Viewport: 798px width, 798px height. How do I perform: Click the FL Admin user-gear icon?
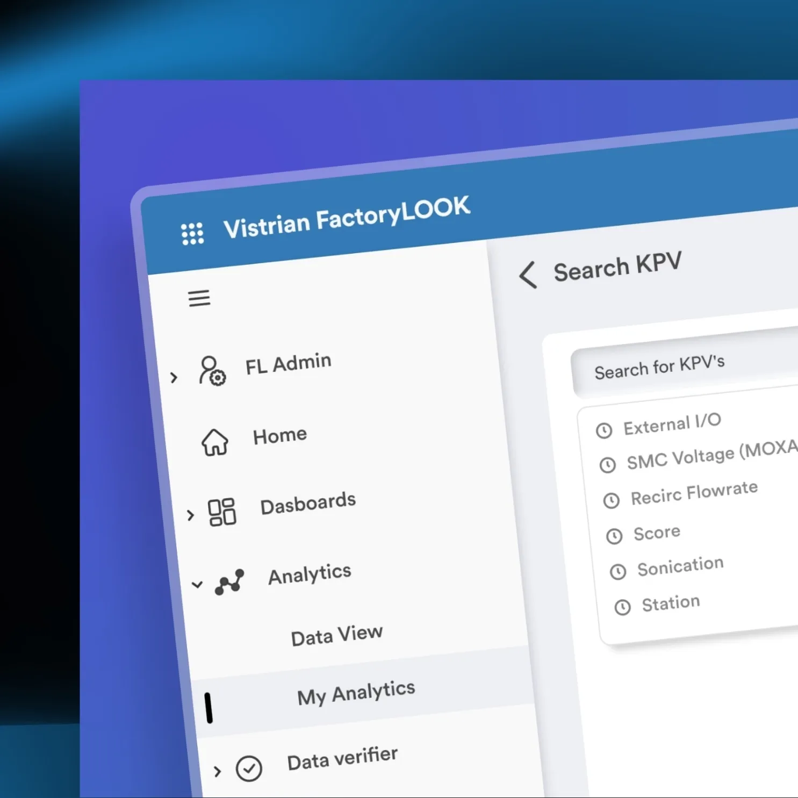tap(212, 371)
